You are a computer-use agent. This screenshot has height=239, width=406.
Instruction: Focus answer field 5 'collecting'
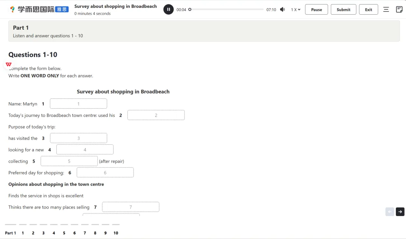[x=69, y=161]
